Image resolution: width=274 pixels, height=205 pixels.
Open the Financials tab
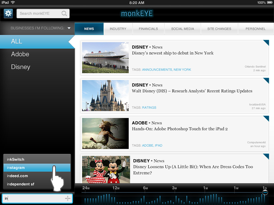(x=148, y=29)
